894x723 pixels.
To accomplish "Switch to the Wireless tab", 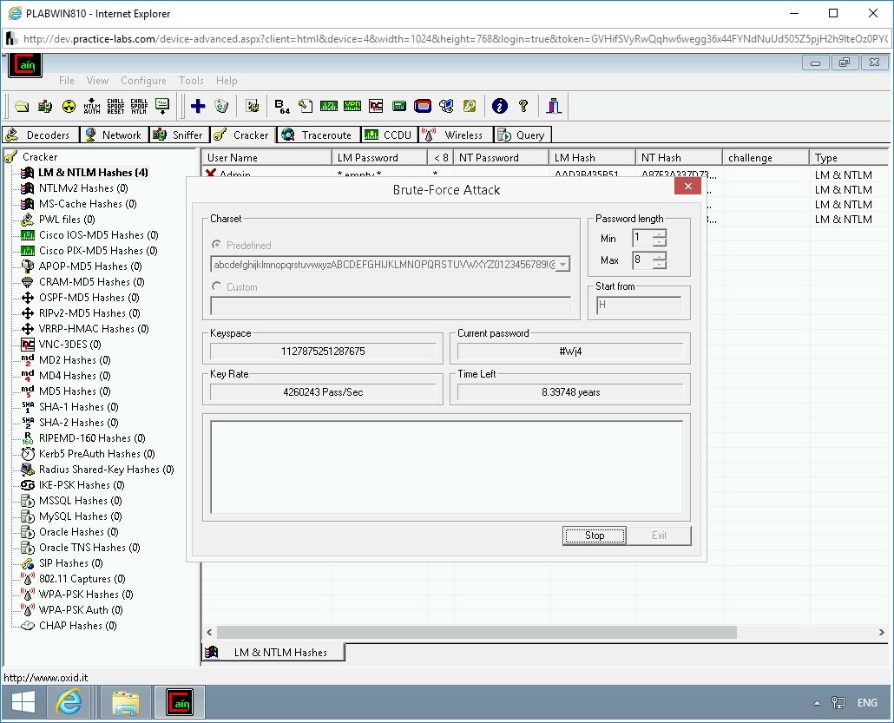I will pos(456,135).
